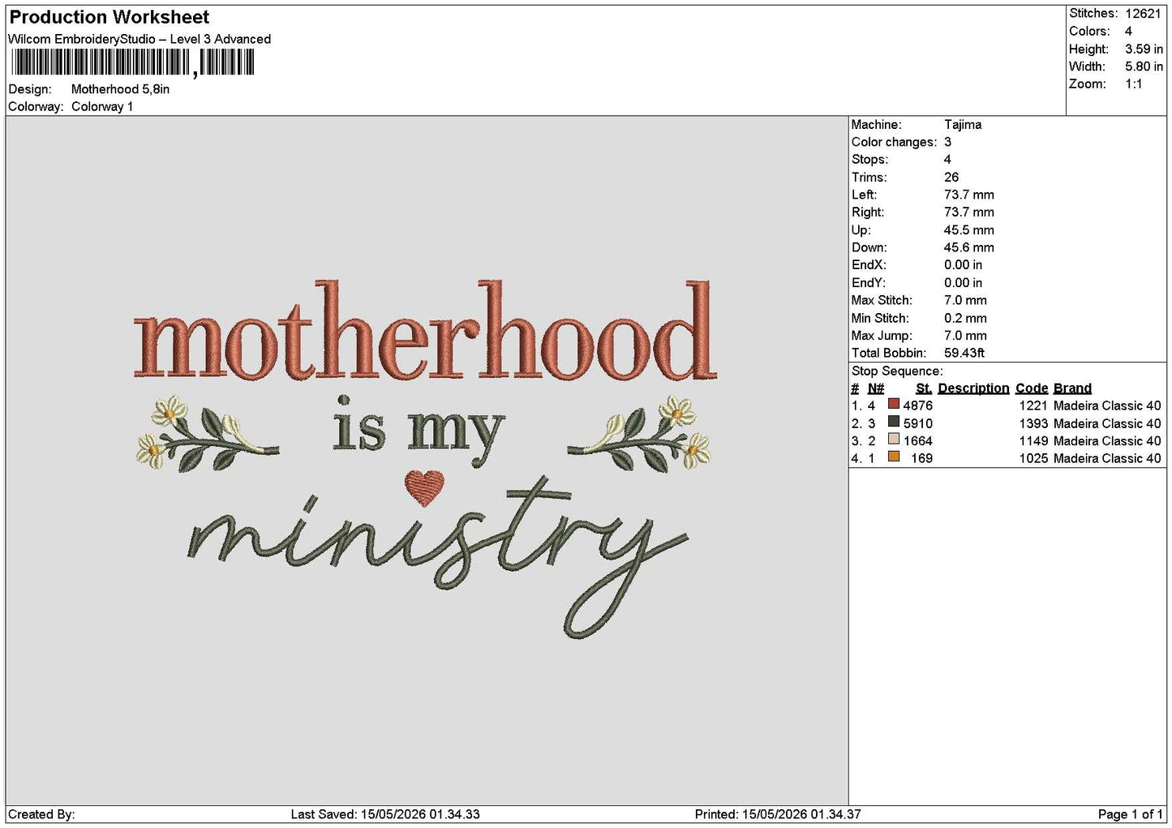Click the embroidered word 'motherhood'
1172x828 pixels.
[426, 332]
